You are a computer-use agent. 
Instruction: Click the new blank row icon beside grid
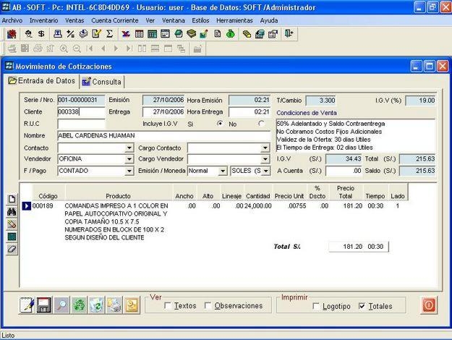pos(12,199)
